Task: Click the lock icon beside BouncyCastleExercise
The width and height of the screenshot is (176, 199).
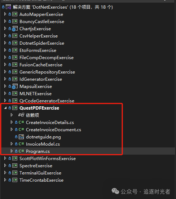Action: (10, 21)
